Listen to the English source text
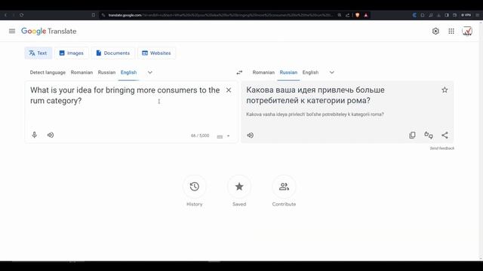Viewport: 483px width, 271px height. [x=51, y=135]
